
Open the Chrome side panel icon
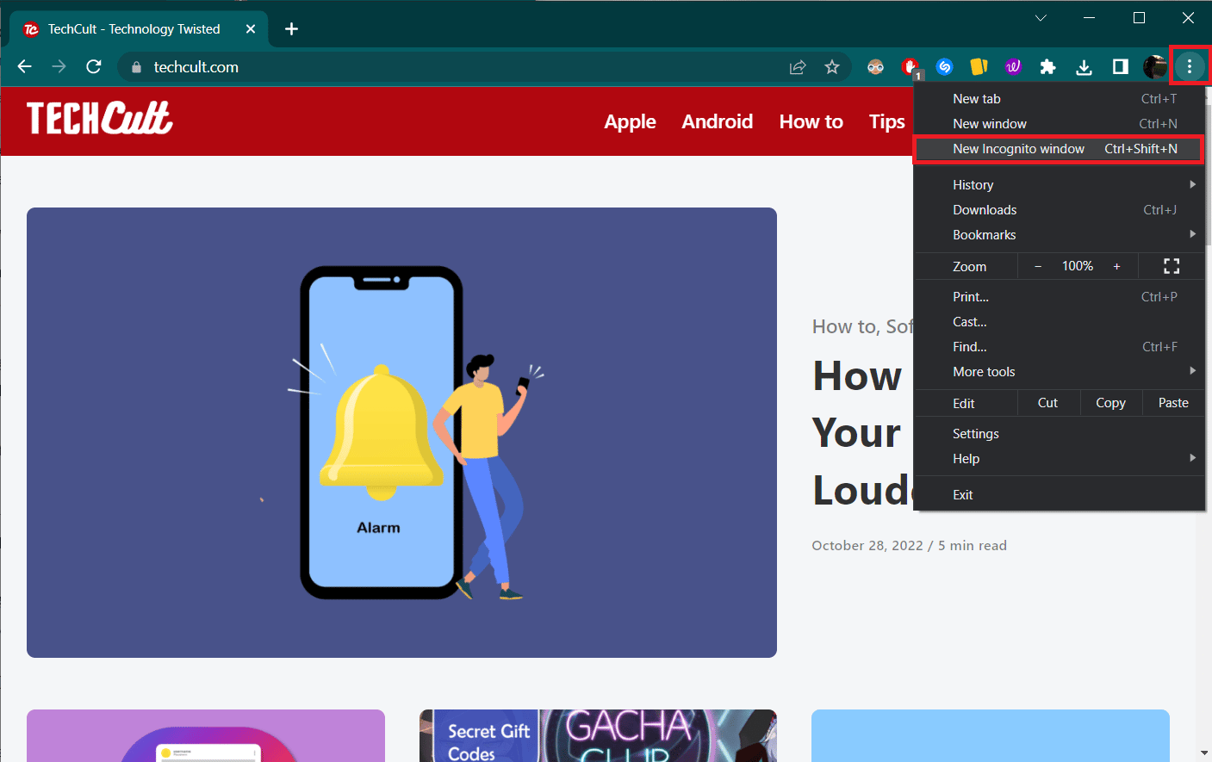point(1119,66)
